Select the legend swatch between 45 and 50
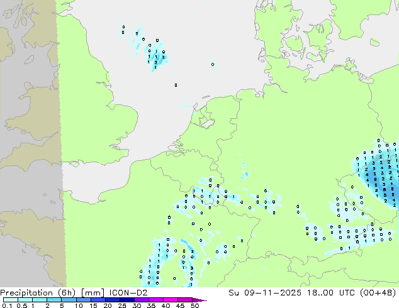The image size is (399, 308). [x=185, y=300]
